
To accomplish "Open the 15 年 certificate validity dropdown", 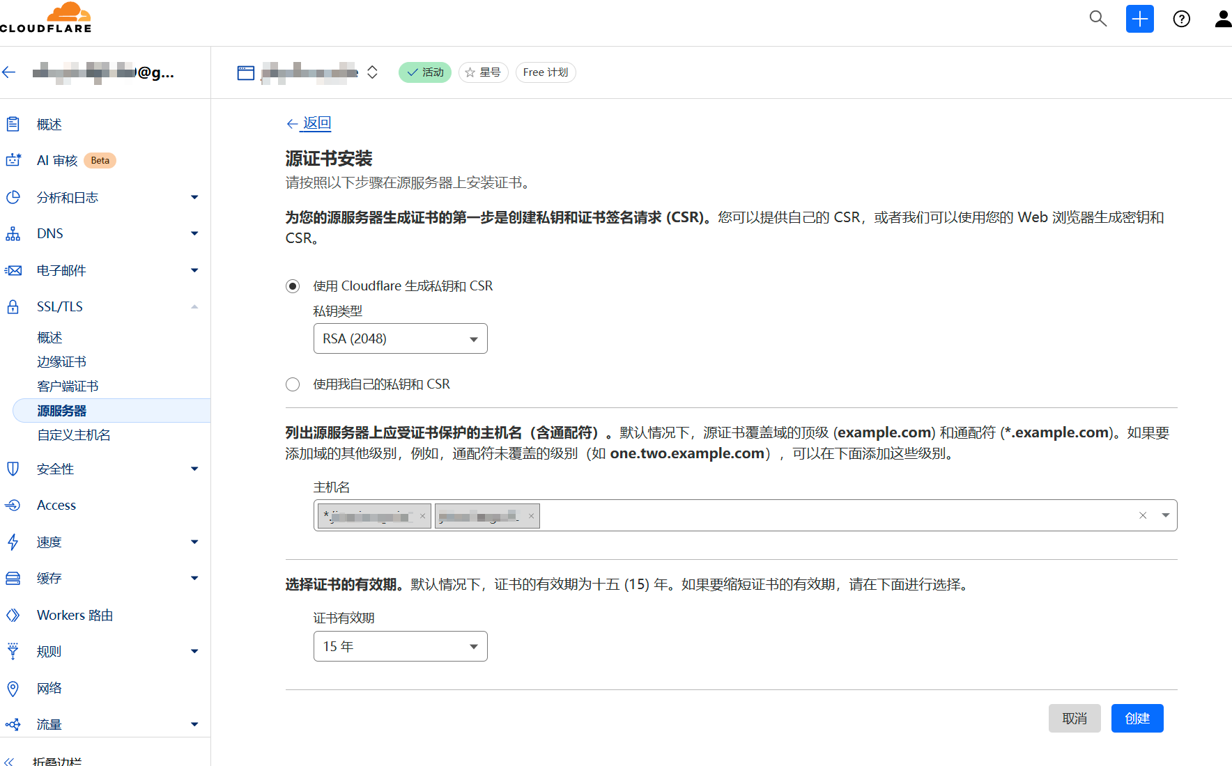I will [400, 646].
